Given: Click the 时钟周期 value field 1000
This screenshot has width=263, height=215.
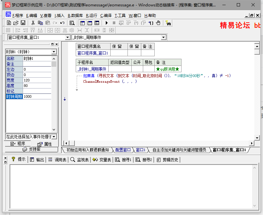Looking at the screenshot, I should [x=37, y=96].
